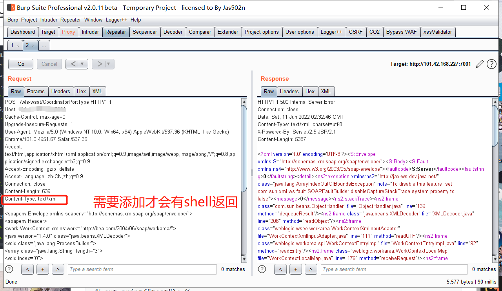
Task: Open the Window menu
Action: pyautogui.click(x=93, y=20)
